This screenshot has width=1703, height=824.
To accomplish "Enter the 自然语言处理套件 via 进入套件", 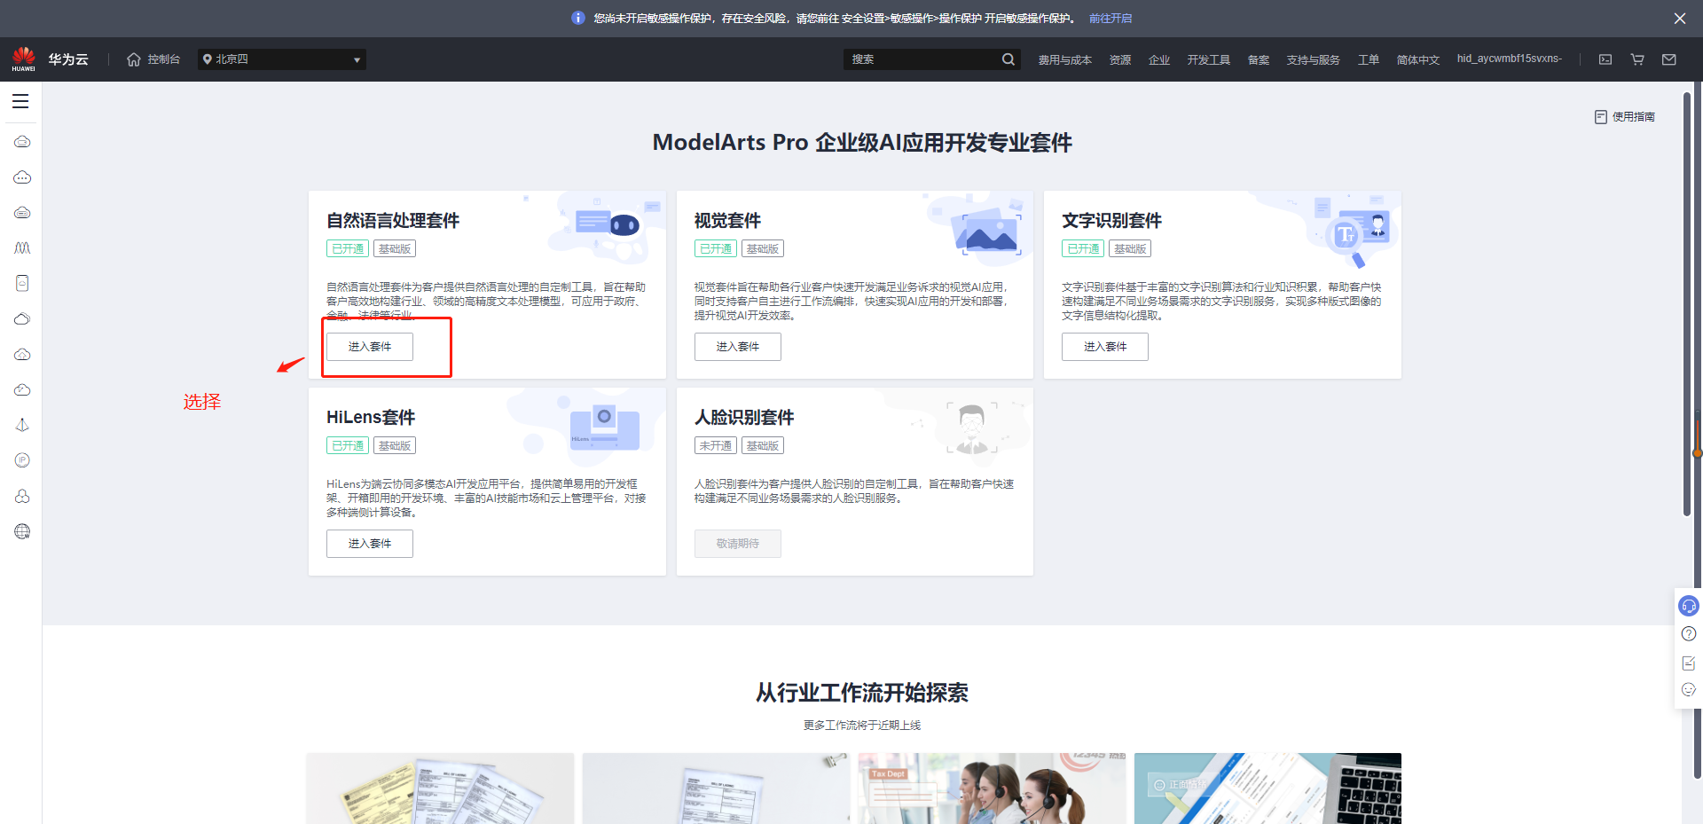I will pyautogui.click(x=370, y=347).
